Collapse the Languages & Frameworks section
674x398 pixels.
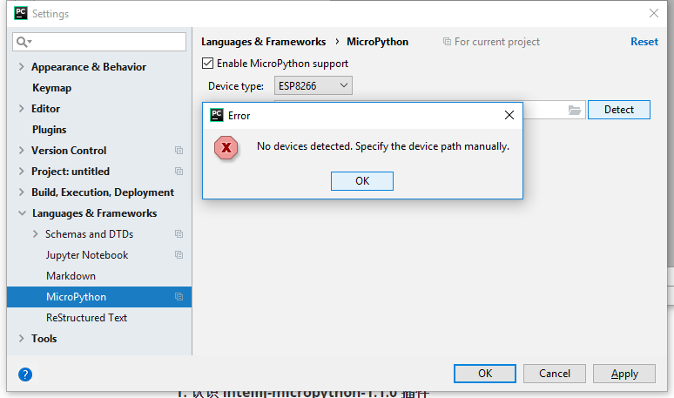pyautogui.click(x=22, y=213)
